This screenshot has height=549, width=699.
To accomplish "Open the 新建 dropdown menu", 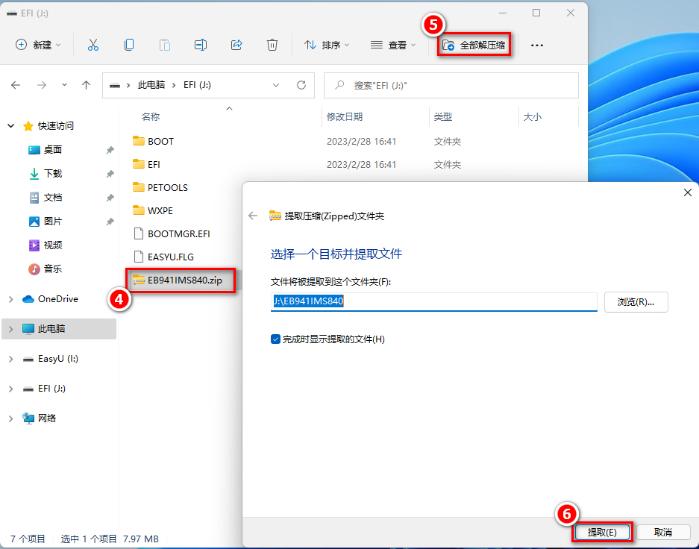I will [x=38, y=45].
